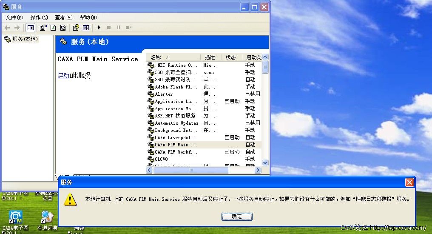Click the Refresh toolbar icon

53,28
